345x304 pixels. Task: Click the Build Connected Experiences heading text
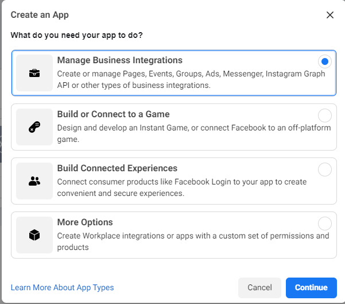[117, 168]
